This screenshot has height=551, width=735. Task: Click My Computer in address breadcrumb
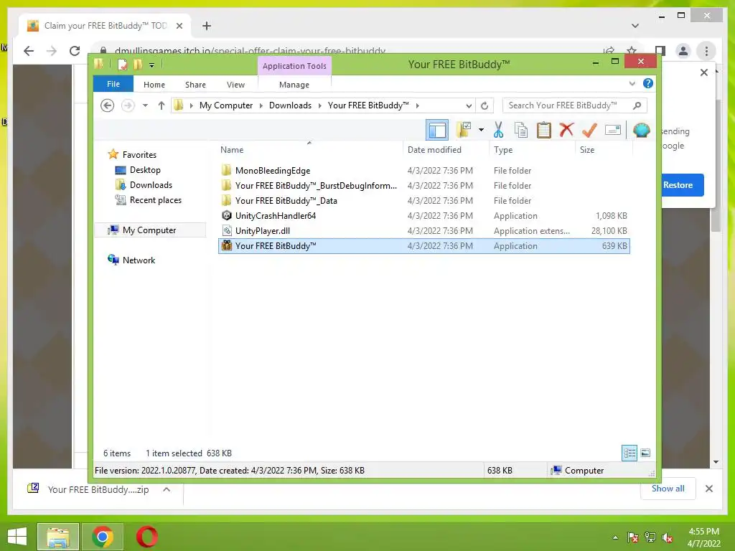point(226,105)
